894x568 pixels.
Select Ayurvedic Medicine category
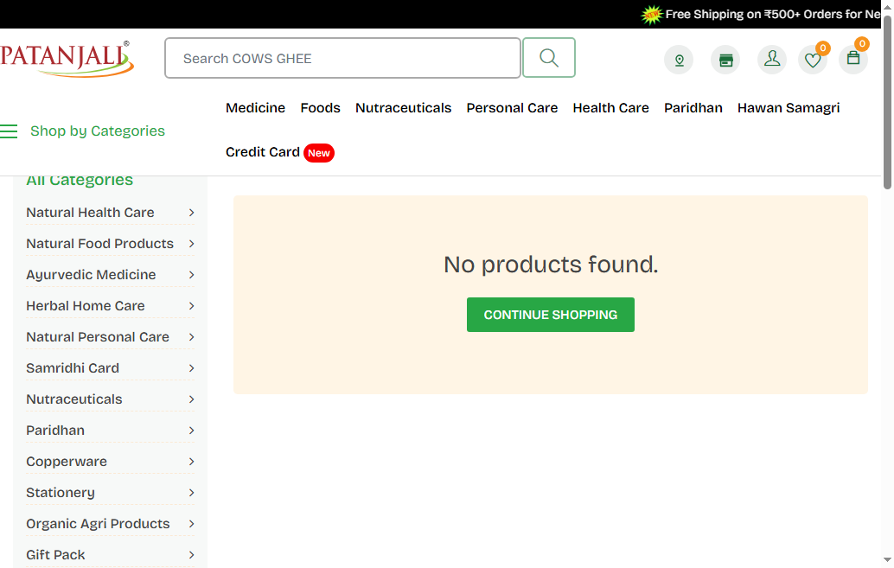point(92,275)
